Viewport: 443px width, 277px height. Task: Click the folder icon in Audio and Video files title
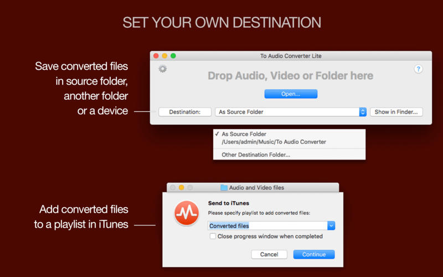coord(224,187)
